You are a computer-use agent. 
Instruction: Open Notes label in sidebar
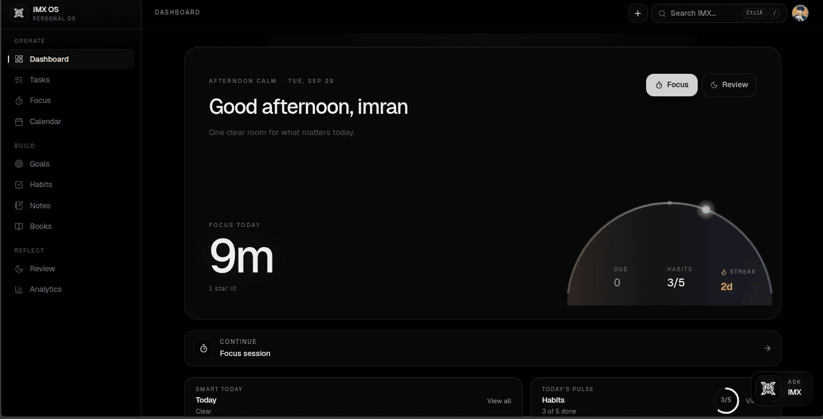click(40, 206)
